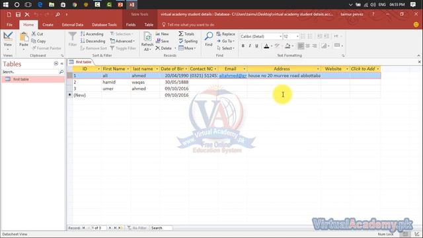The width and height of the screenshot is (423, 238).
Task: Switch to the Fields tab
Action: click(131, 24)
